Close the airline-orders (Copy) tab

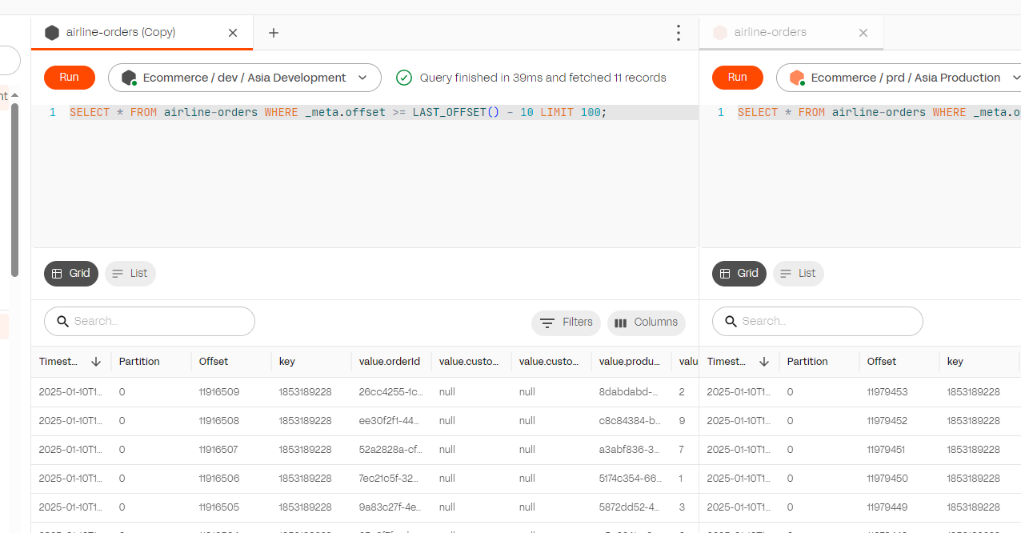(x=233, y=33)
